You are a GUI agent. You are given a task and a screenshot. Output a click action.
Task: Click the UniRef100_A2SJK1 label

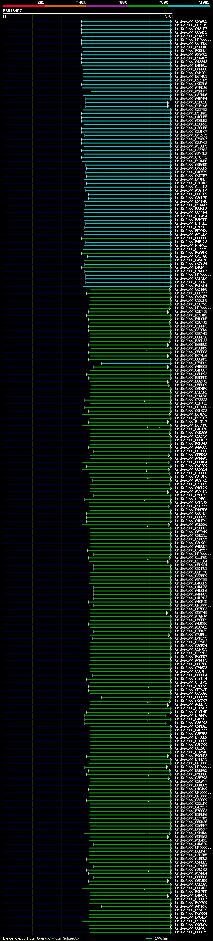(x=191, y=315)
